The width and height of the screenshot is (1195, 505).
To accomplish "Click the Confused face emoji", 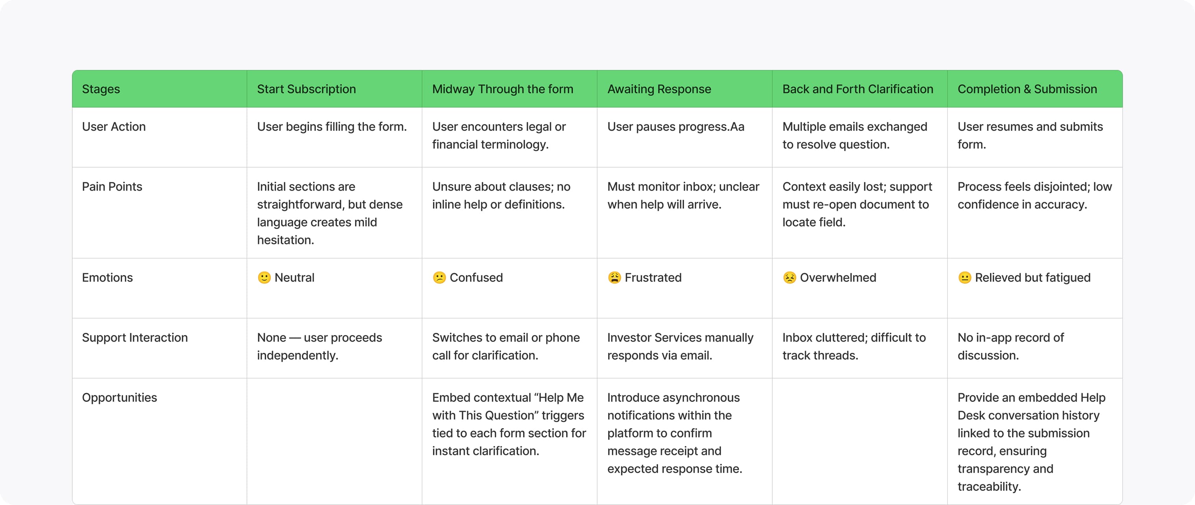I will coord(439,277).
